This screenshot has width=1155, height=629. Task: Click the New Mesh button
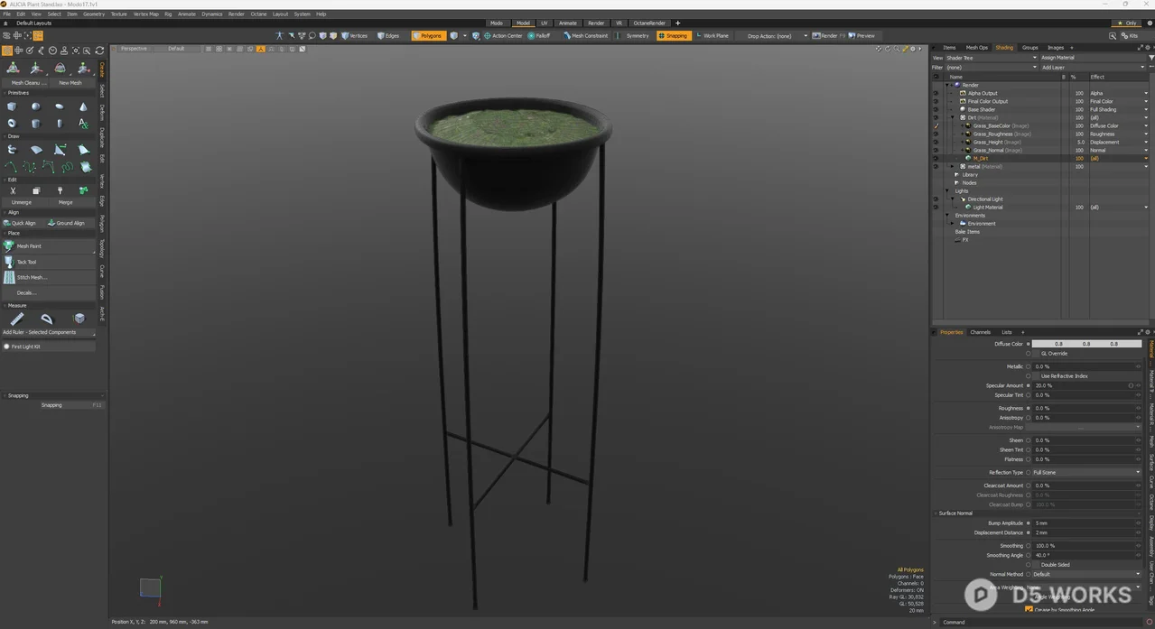70,83
